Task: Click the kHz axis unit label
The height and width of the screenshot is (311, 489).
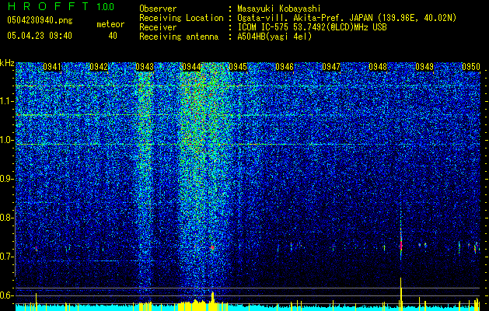Action: pos(7,63)
